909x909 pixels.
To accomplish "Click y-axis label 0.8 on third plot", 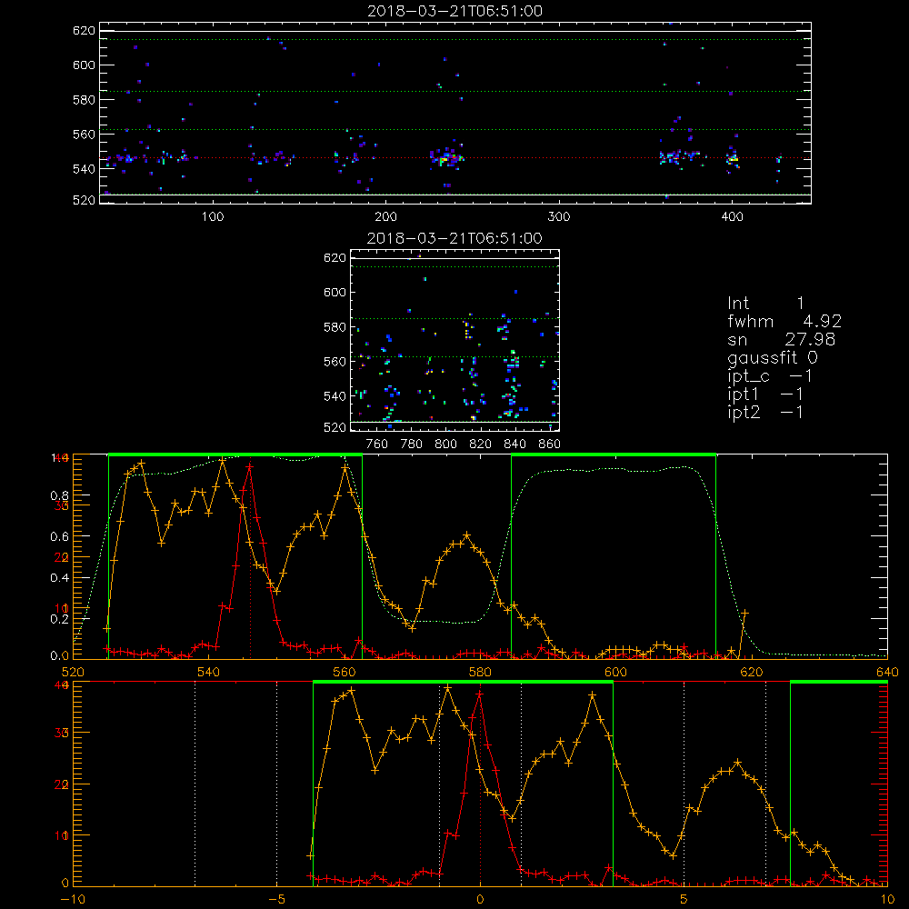I will click(60, 495).
